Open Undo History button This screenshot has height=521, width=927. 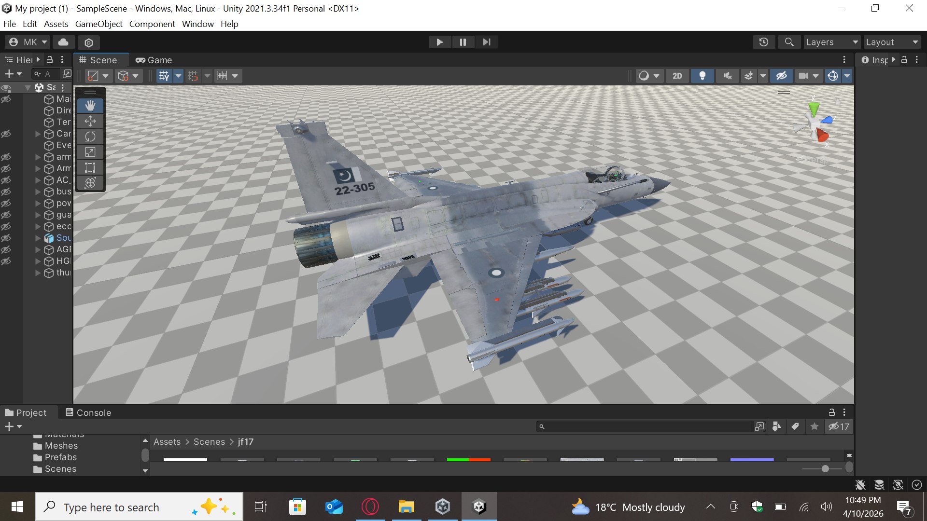[x=764, y=42]
